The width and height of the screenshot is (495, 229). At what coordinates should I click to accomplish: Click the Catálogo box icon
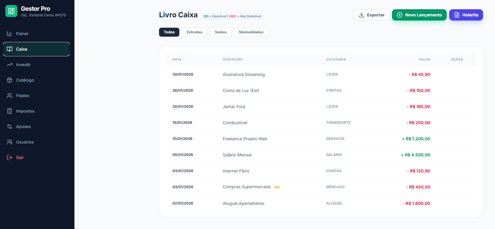coord(10,80)
